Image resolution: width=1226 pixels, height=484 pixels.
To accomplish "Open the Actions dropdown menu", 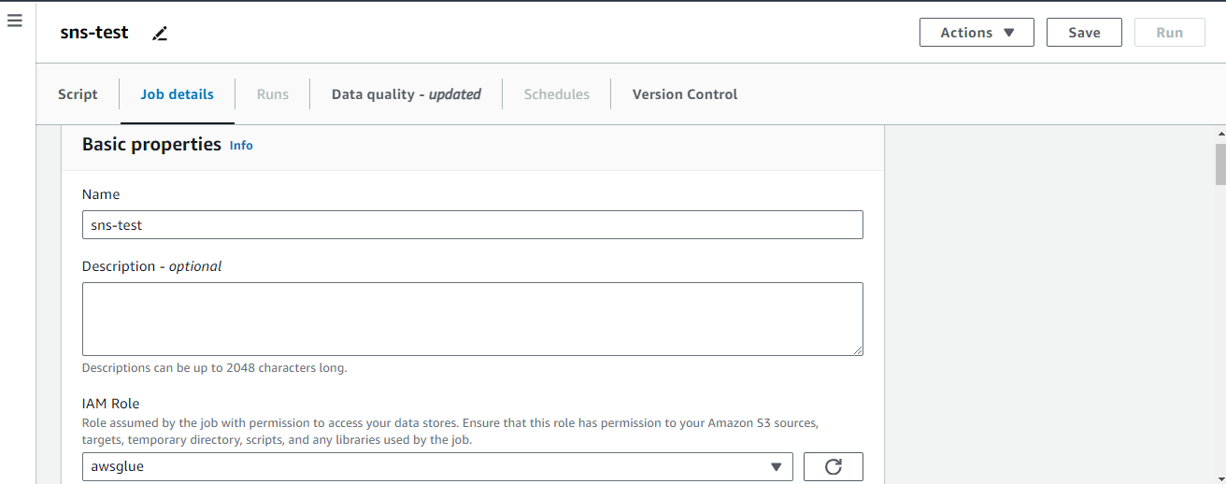I will coord(977,33).
